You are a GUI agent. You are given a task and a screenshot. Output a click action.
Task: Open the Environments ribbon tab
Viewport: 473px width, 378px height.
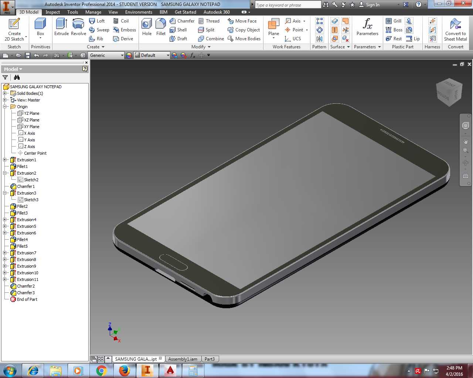tap(139, 12)
